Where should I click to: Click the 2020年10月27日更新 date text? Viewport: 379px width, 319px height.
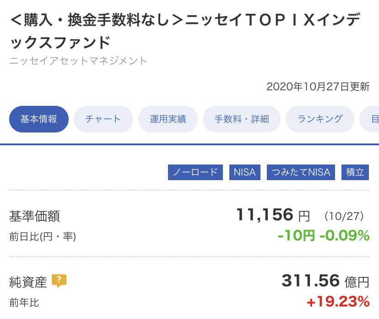point(318,87)
